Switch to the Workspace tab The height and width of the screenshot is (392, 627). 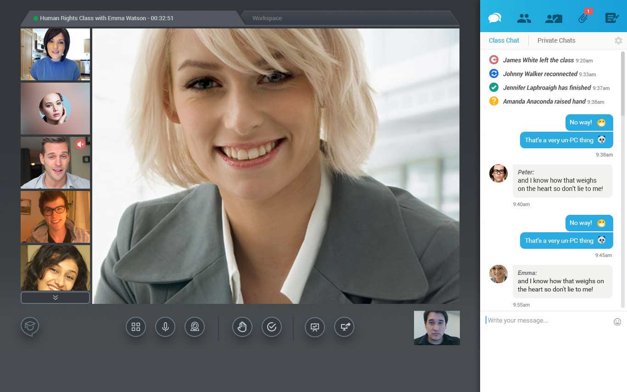tap(267, 18)
